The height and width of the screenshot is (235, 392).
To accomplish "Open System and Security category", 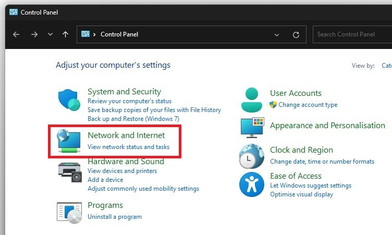I will [x=124, y=92].
